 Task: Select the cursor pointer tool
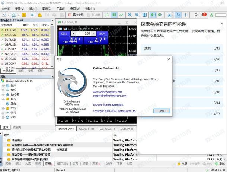coord(178,15)
